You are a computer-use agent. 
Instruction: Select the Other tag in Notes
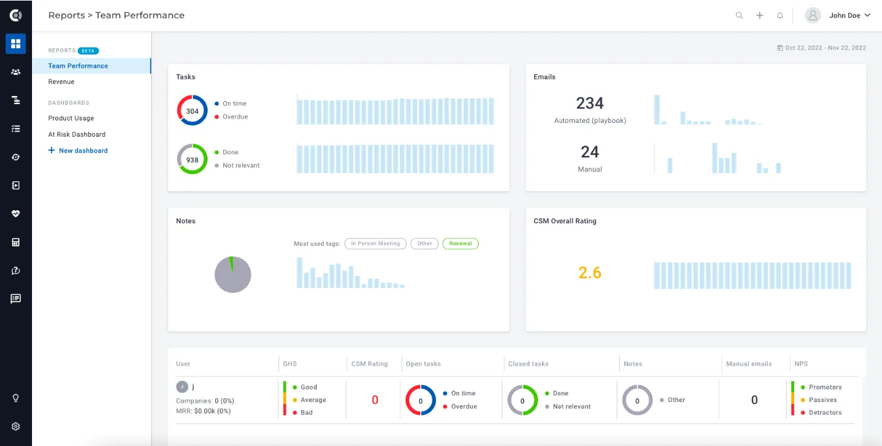425,243
